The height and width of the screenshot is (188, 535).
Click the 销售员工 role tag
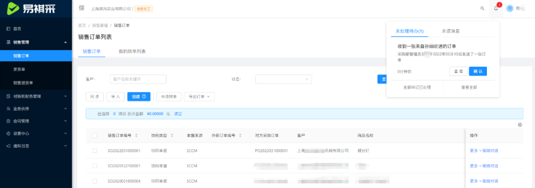[x=144, y=9]
